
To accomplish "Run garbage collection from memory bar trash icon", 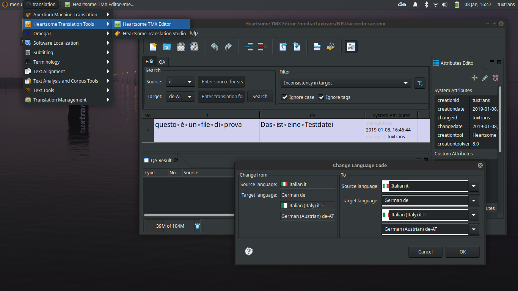I will 198,226.
